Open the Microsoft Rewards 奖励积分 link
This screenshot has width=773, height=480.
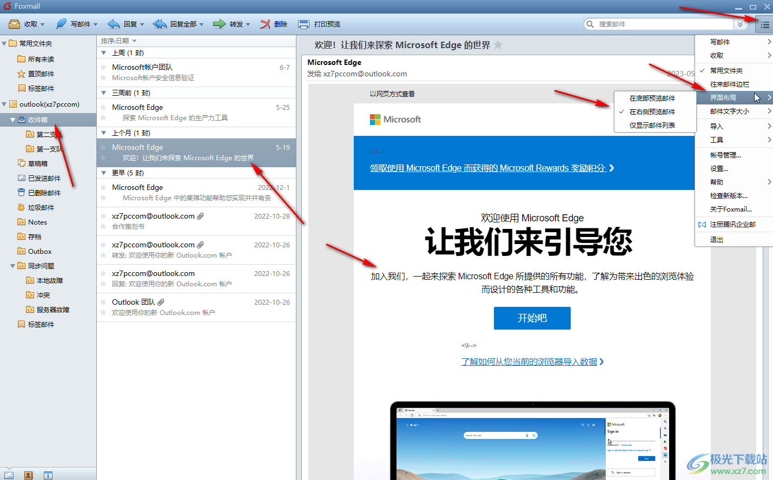pos(492,168)
